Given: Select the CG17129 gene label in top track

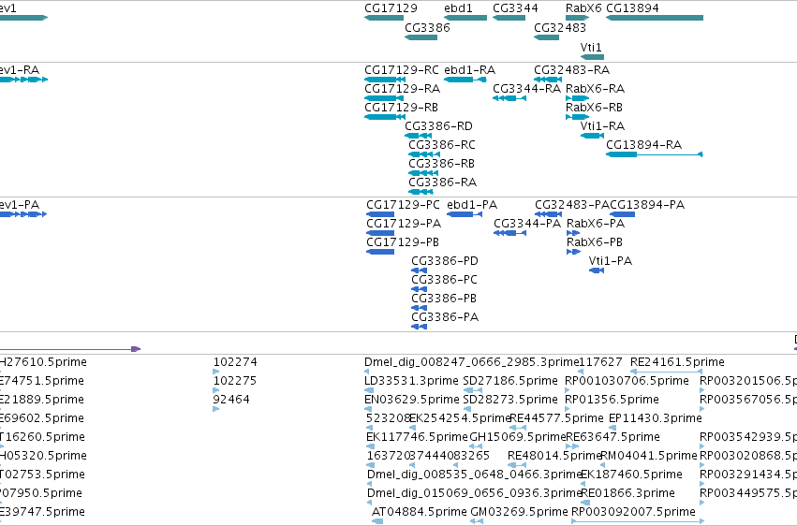Looking at the screenshot, I should 391,8.
